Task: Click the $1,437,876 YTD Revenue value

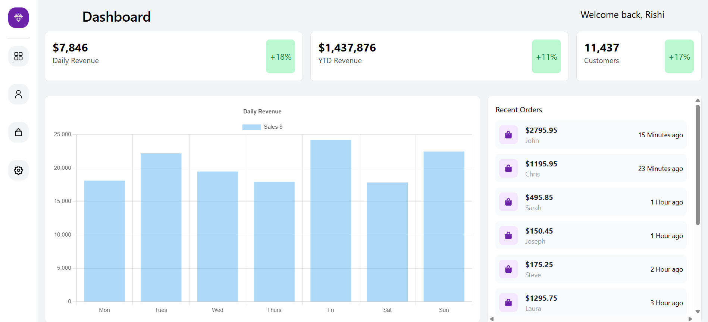Action: click(347, 48)
